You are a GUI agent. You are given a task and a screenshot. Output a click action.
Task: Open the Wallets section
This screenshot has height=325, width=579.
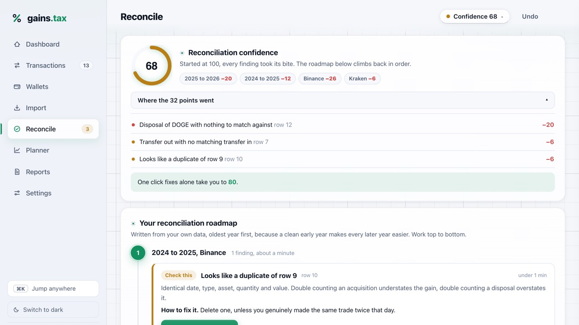tap(53, 87)
